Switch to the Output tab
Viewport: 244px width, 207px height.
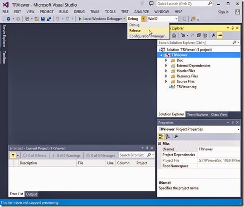tap(32, 194)
